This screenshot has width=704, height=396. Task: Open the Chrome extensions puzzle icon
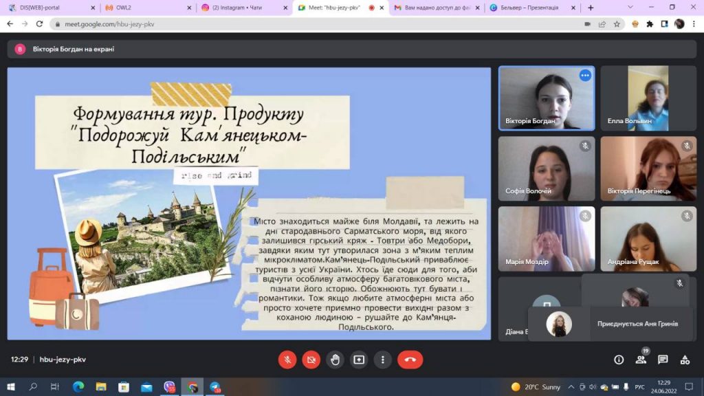coord(649,23)
